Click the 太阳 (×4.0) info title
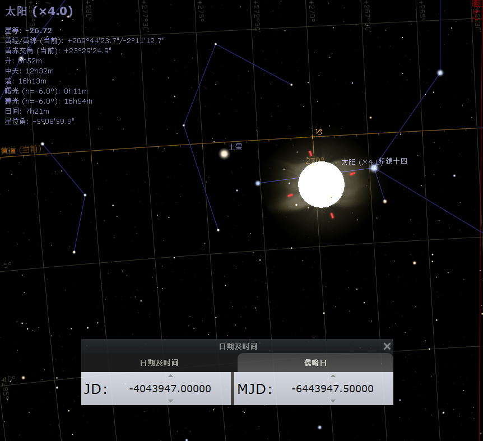Screen dimensions: 483x441 tap(39, 11)
